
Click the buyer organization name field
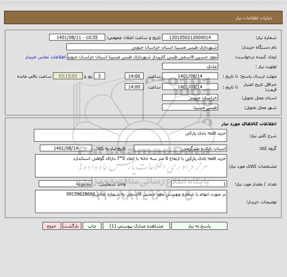pos(142,47)
